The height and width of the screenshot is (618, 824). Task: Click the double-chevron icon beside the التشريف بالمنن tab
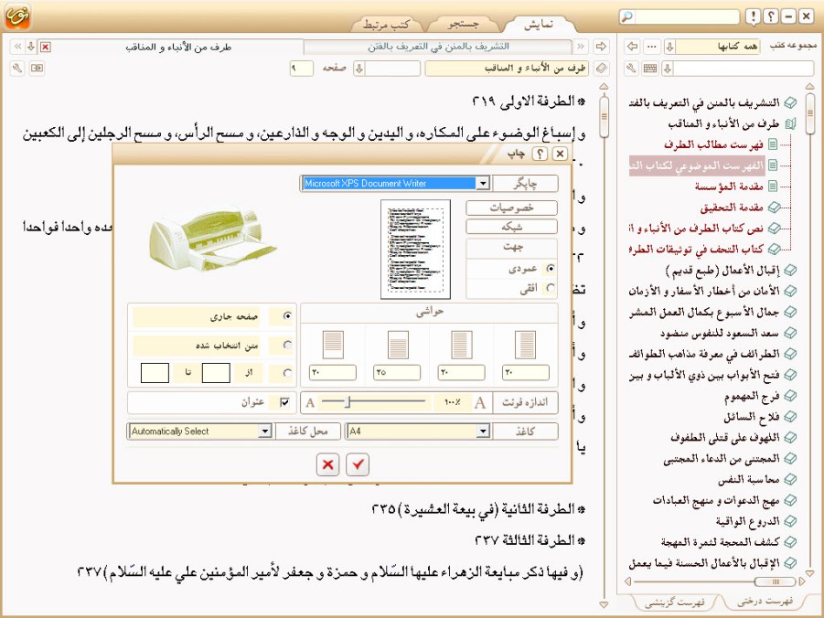[x=581, y=47]
